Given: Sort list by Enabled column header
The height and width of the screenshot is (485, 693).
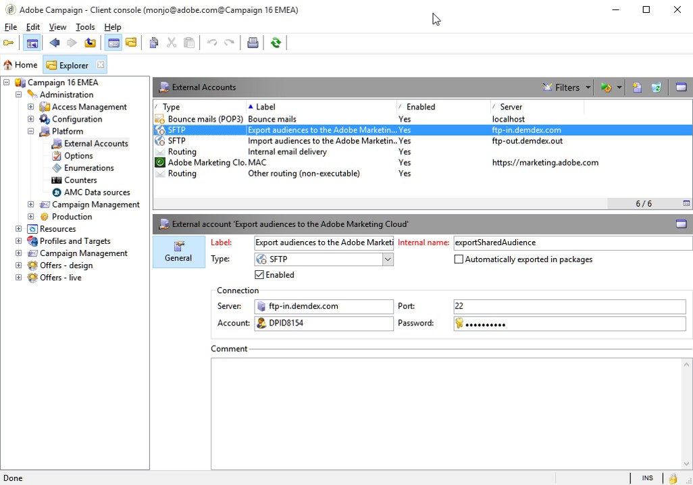Looking at the screenshot, I should coord(444,107).
